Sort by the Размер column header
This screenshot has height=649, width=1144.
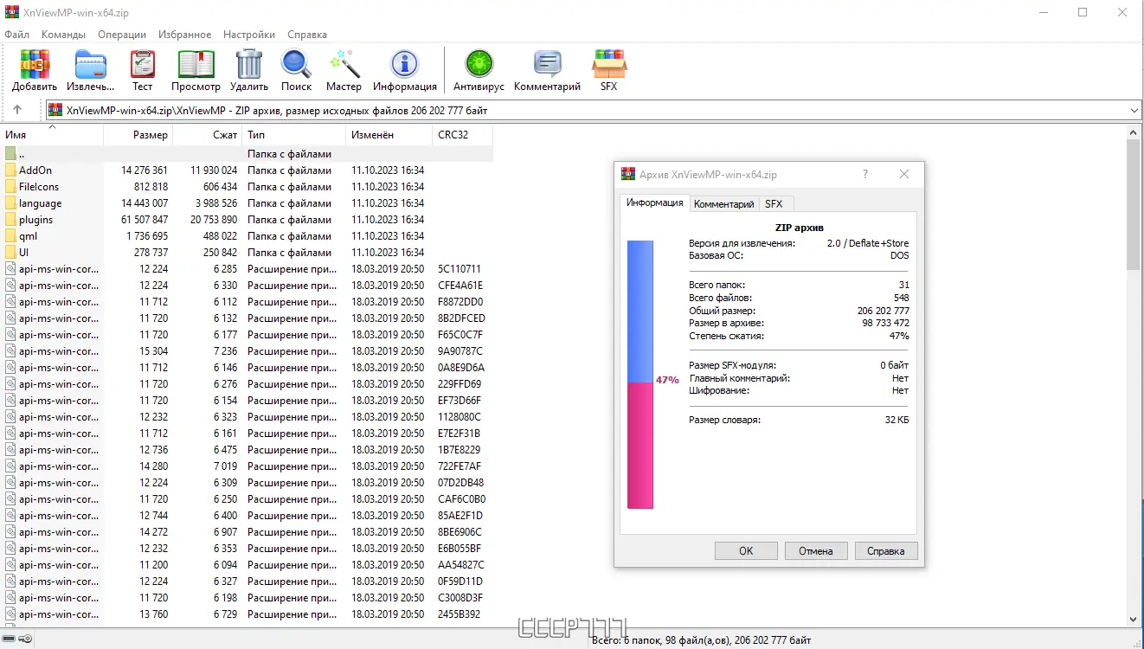point(138,135)
